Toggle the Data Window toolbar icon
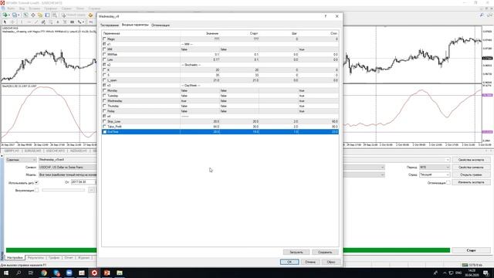Screen dimensions: 494x278 coord(32,15)
